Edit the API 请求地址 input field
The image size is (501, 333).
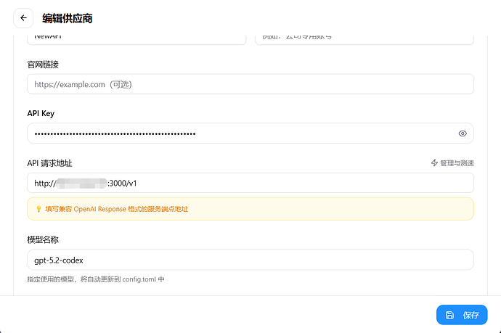(x=250, y=183)
